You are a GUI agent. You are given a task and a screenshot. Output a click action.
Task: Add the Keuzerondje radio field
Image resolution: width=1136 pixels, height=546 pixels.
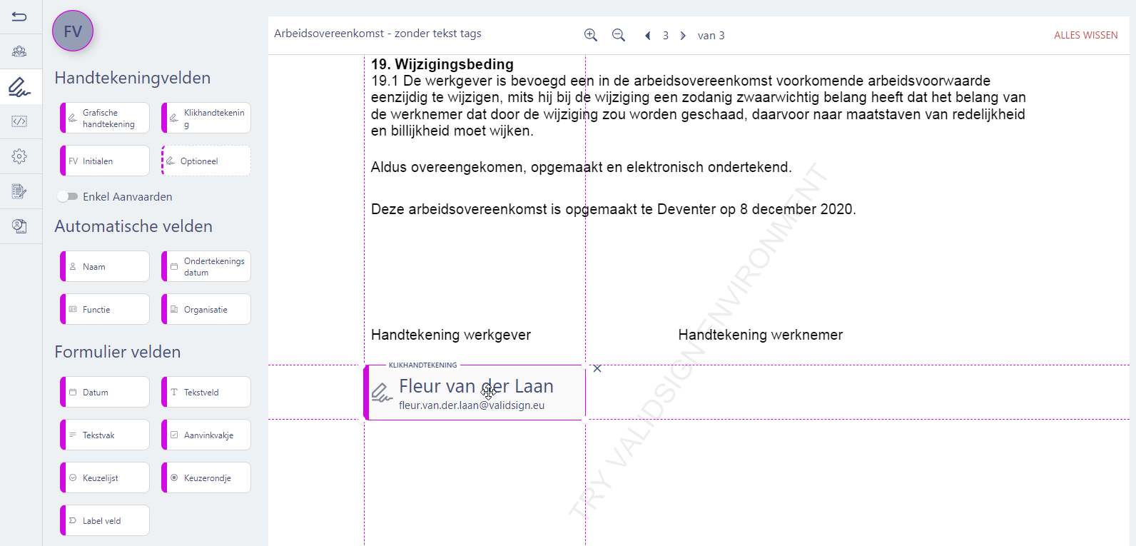tap(206, 477)
